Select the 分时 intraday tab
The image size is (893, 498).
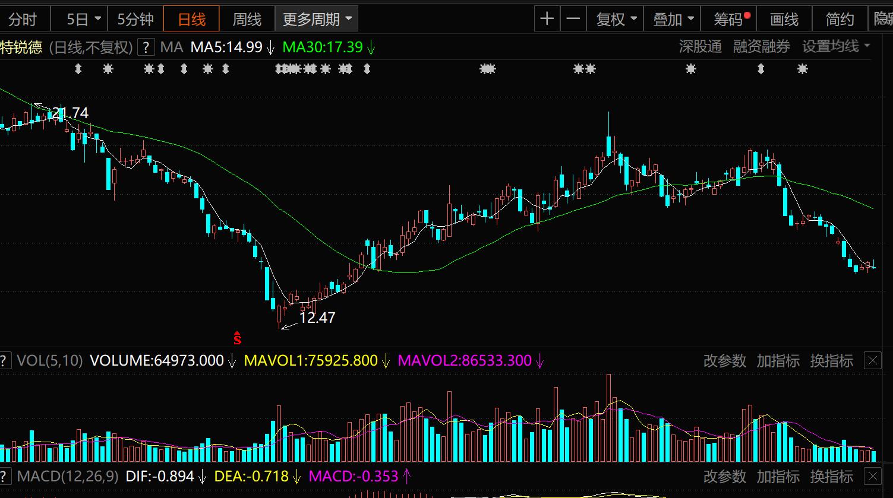pyautogui.click(x=23, y=20)
